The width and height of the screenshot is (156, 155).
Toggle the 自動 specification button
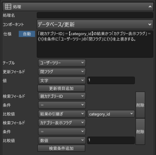pos(27,34)
